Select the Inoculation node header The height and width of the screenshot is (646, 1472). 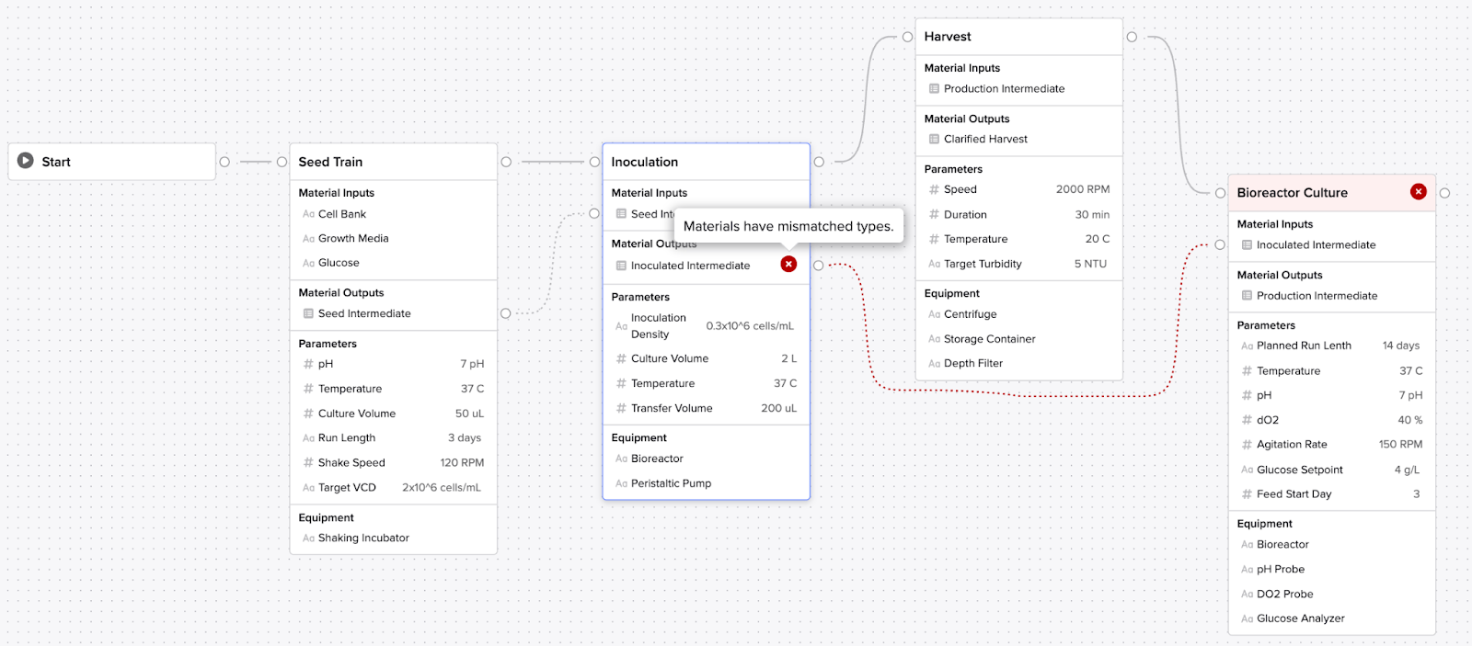tap(644, 162)
